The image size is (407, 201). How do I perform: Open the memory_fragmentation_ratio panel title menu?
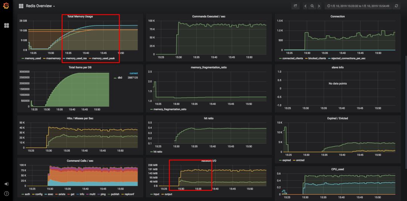pyautogui.click(x=209, y=67)
